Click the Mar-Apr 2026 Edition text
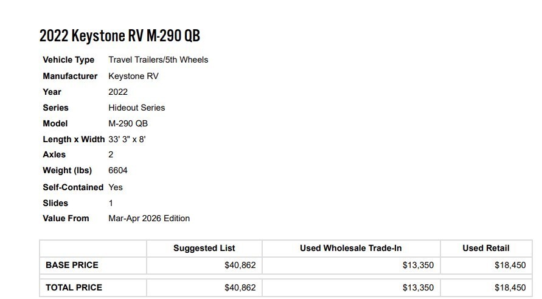The width and height of the screenshot is (542, 299). pos(149,218)
